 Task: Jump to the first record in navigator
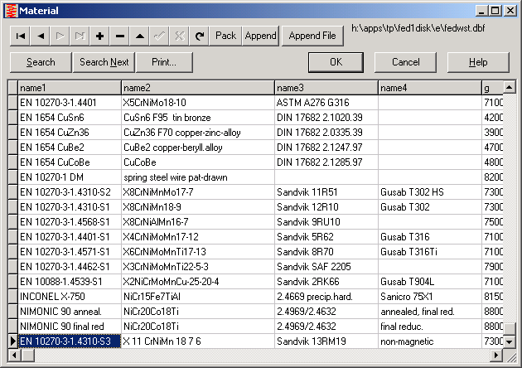click(20, 36)
